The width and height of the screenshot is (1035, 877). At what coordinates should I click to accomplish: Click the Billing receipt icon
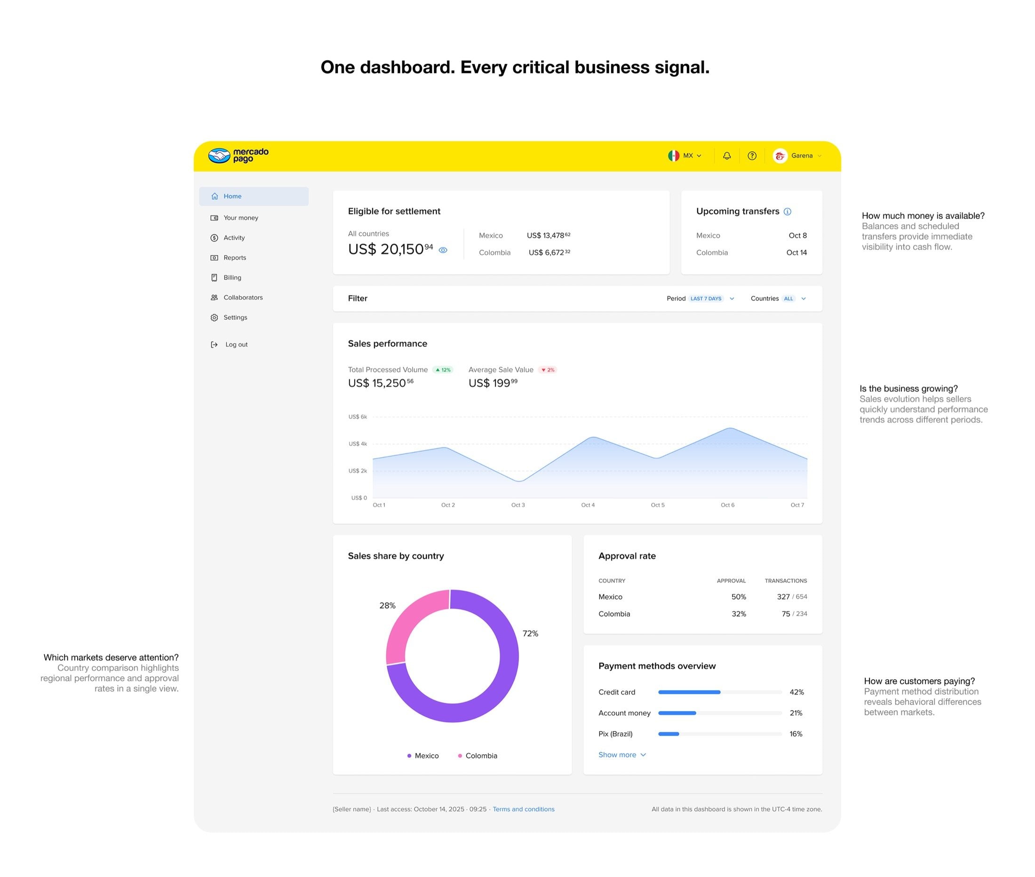click(215, 277)
